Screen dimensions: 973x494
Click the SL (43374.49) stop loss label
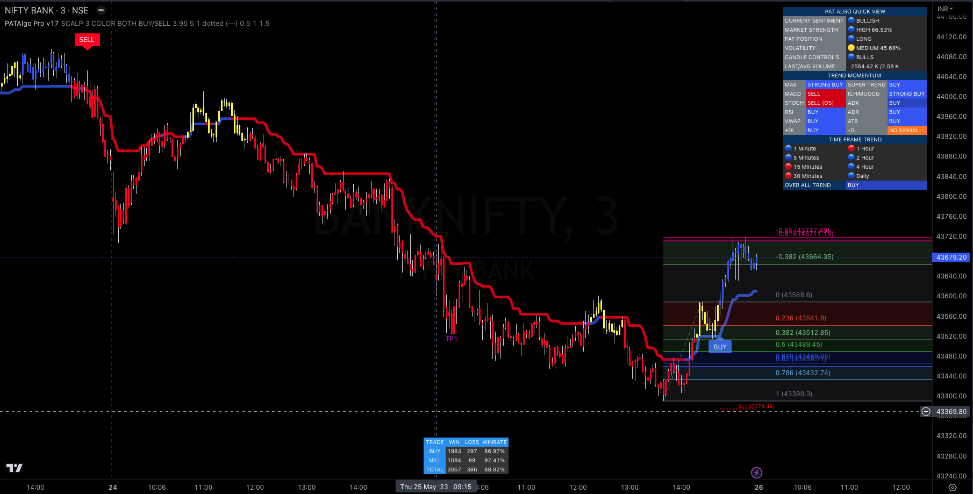[x=756, y=406]
